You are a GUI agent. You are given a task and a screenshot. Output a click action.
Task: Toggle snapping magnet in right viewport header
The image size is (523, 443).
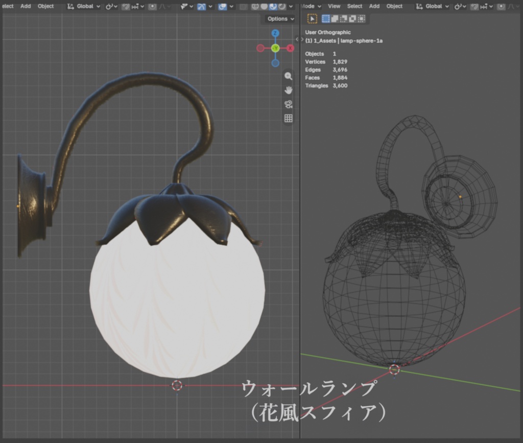474,6
